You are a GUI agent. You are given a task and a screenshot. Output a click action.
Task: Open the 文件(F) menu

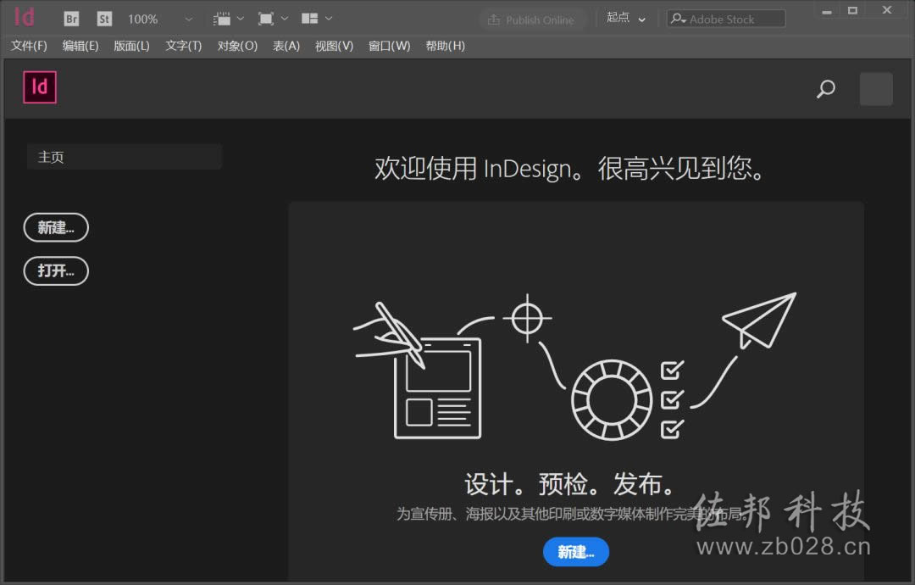29,46
